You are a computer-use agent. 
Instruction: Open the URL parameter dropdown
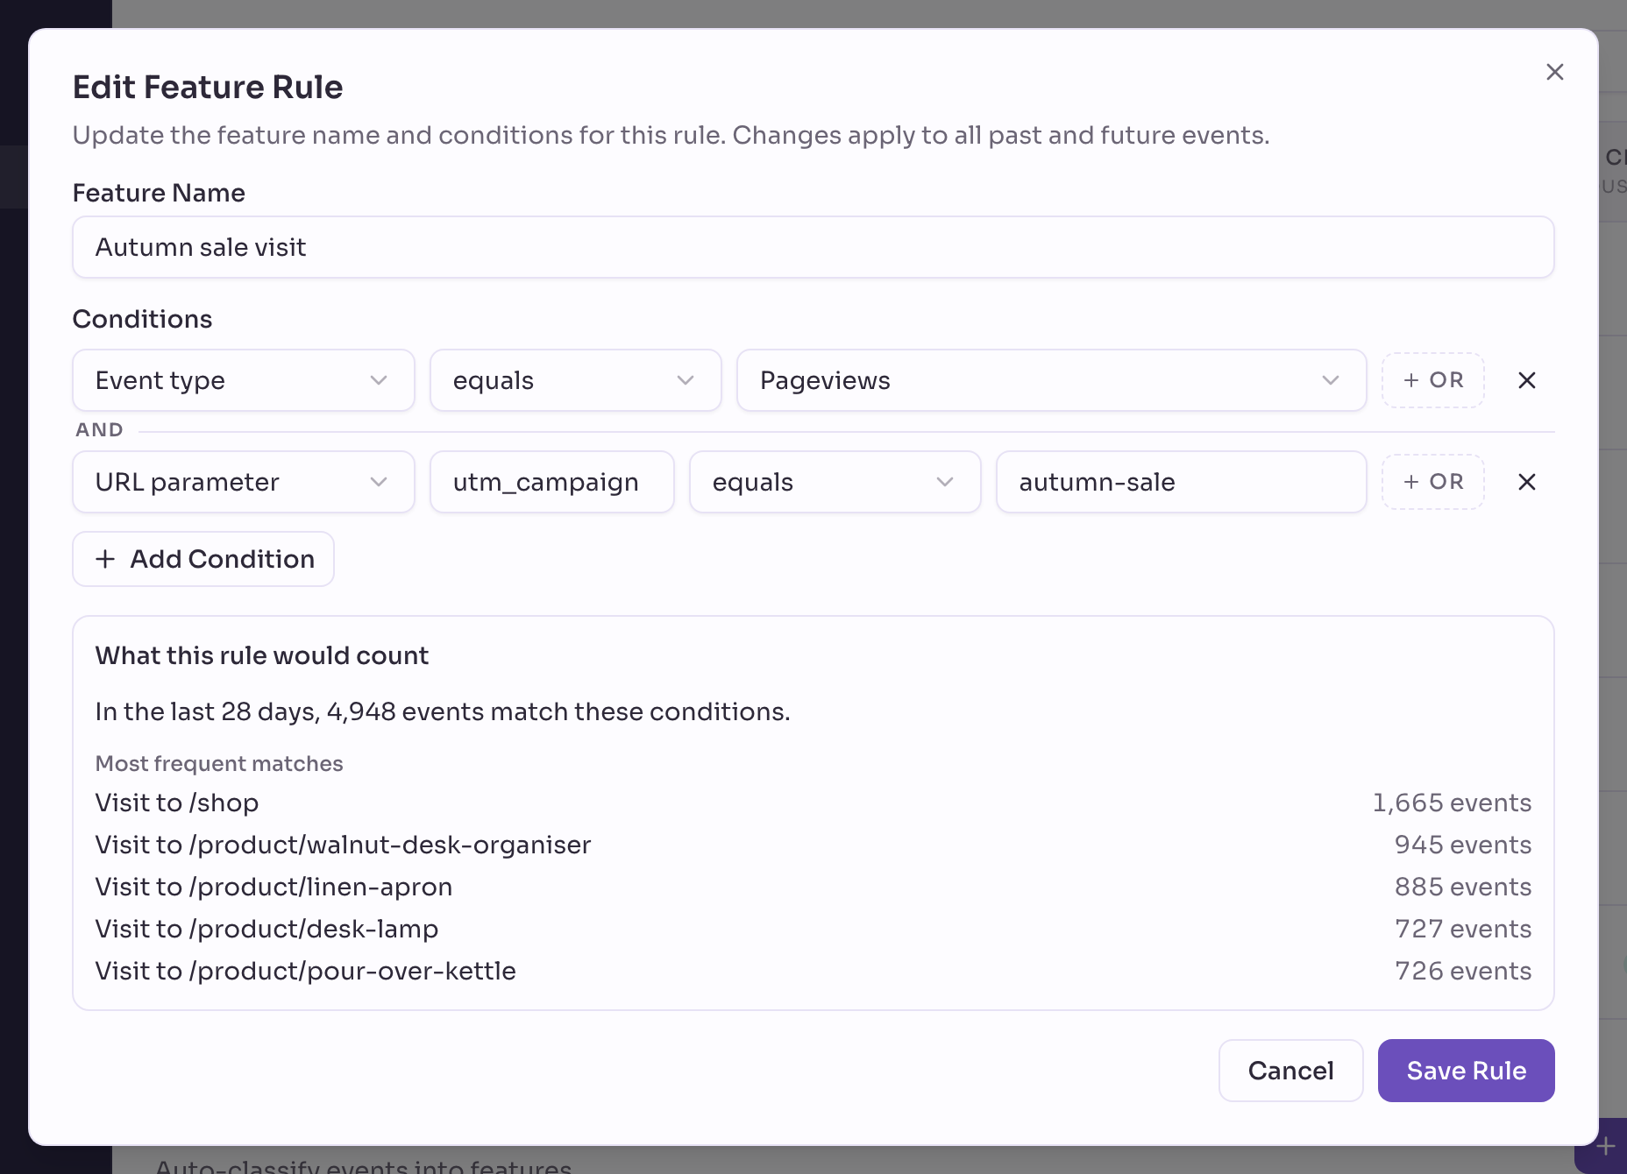[x=244, y=482]
